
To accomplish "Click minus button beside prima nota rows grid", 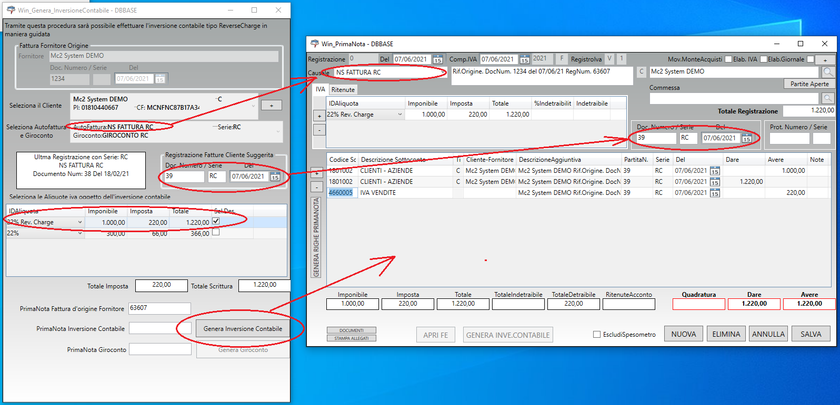I will (316, 186).
